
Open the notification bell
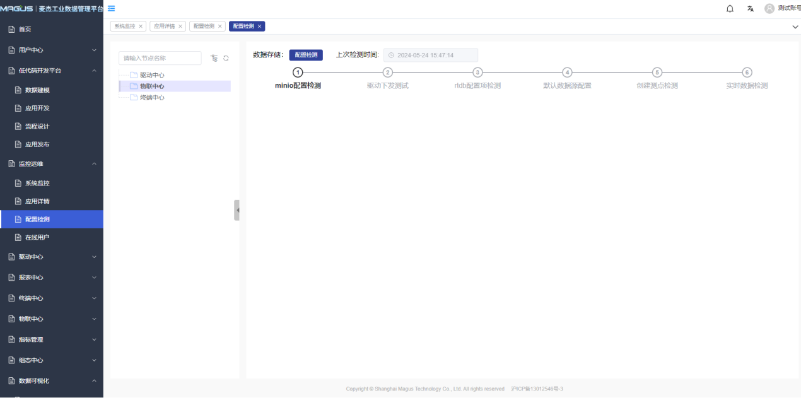730,9
